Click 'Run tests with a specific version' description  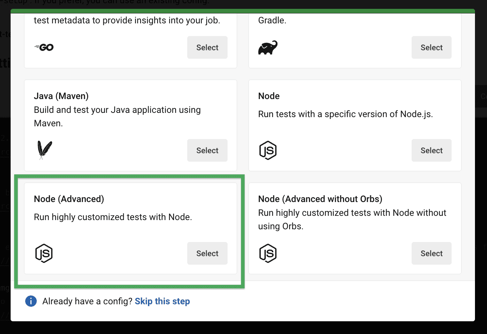tap(345, 114)
